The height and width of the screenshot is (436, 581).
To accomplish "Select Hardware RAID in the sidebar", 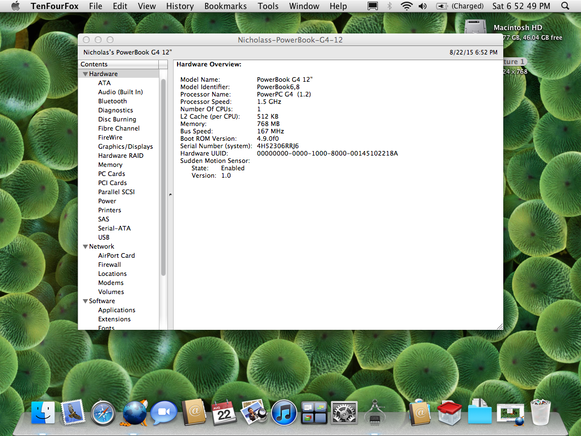I will tap(121, 156).
